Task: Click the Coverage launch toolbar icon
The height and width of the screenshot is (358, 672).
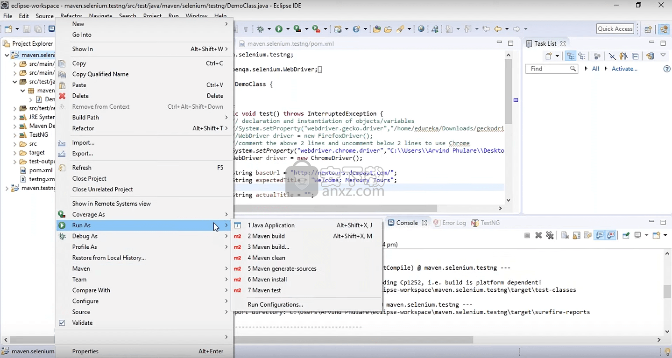Action: click(297, 29)
